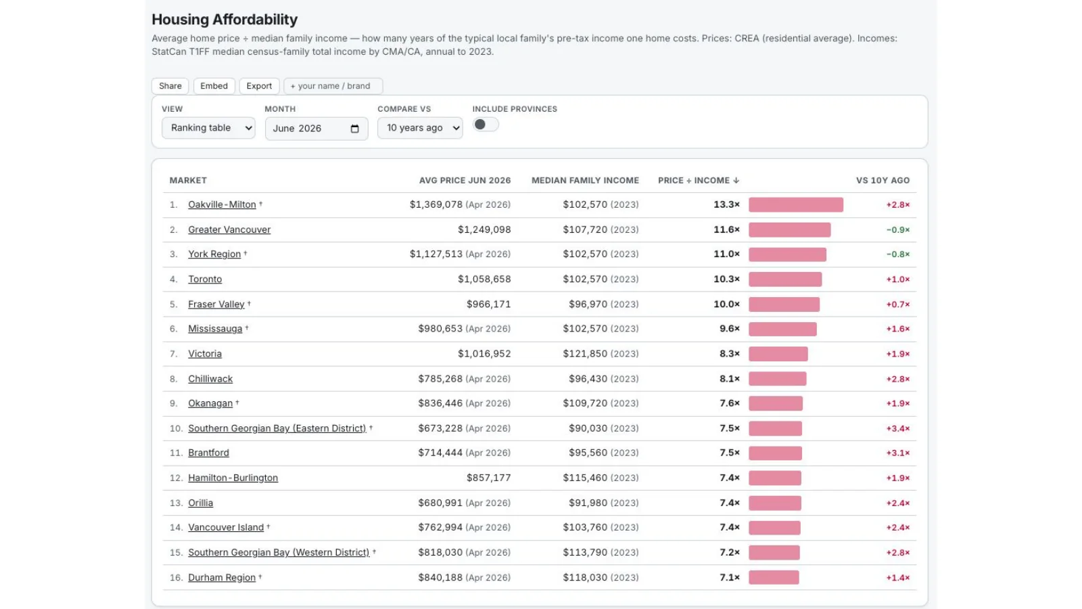Click the $1,369,078 price for Oakville-Milton

click(x=436, y=205)
